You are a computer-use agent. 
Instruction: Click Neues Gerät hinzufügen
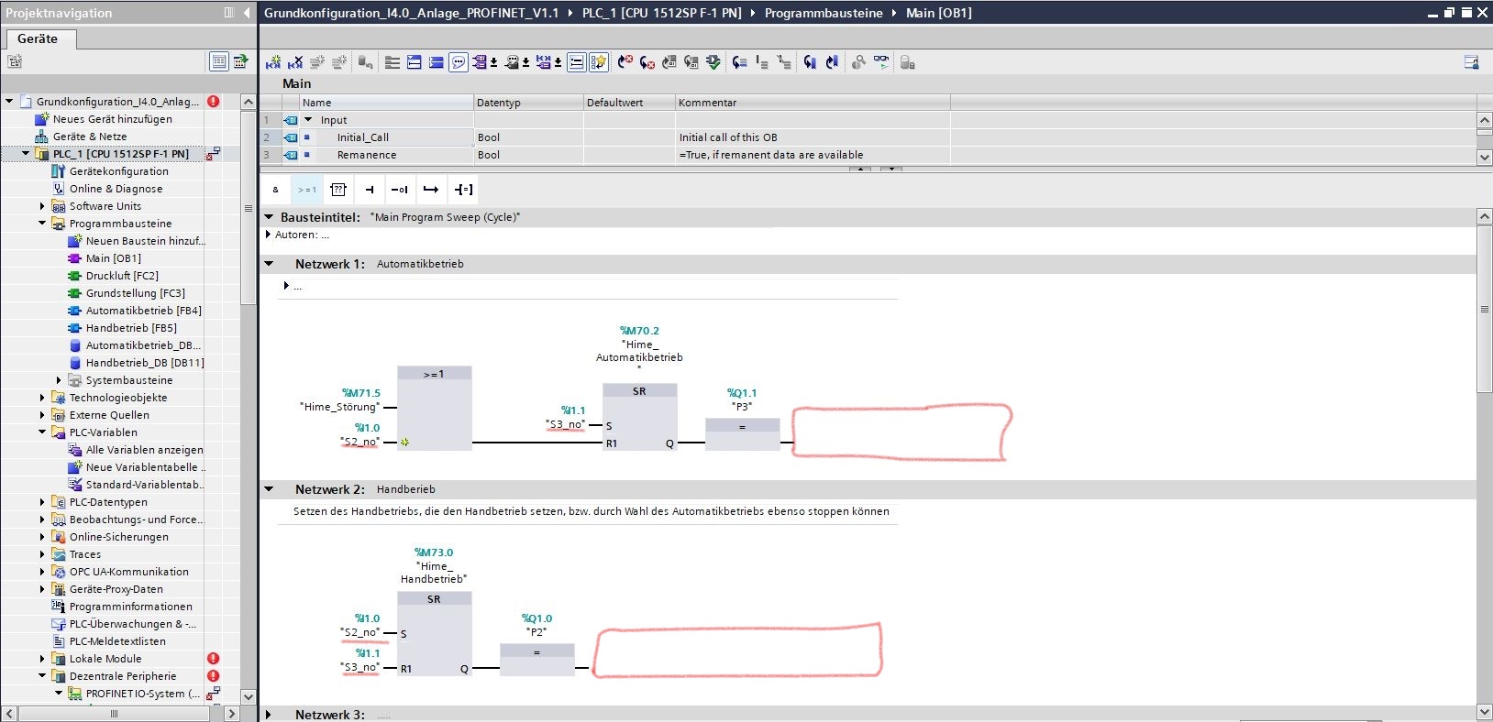(112, 119)
